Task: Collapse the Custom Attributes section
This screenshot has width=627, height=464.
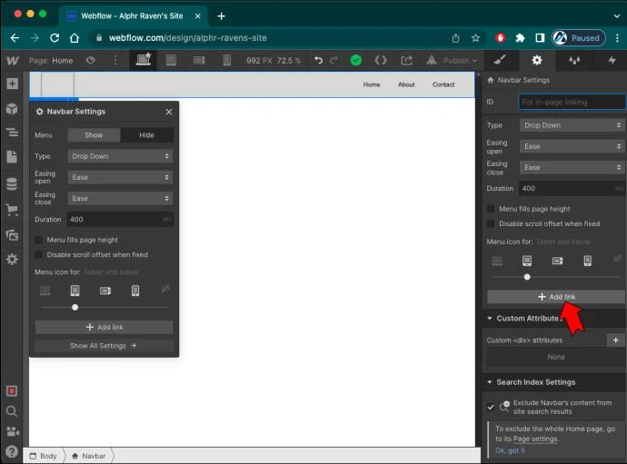Action: tap(490, 319)
